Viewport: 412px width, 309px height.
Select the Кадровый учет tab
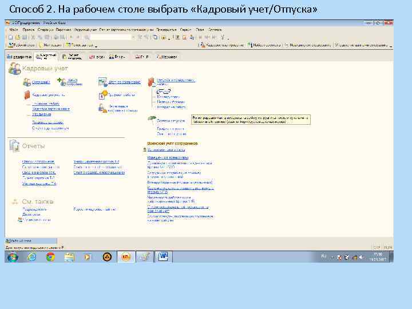[x=46, y=56]
